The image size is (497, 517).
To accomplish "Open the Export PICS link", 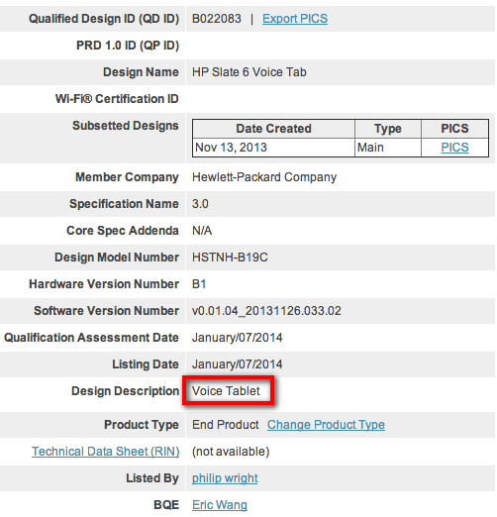I will click(x=295, y=19).
